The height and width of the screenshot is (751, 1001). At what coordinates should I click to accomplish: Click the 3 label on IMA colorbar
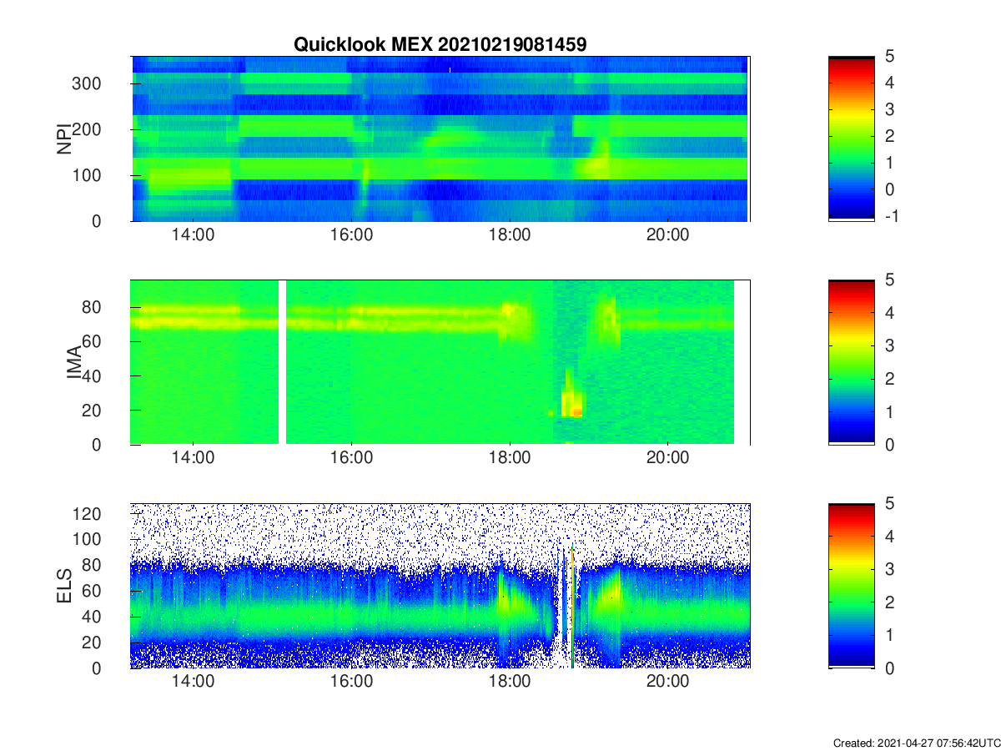click(888, 345)
